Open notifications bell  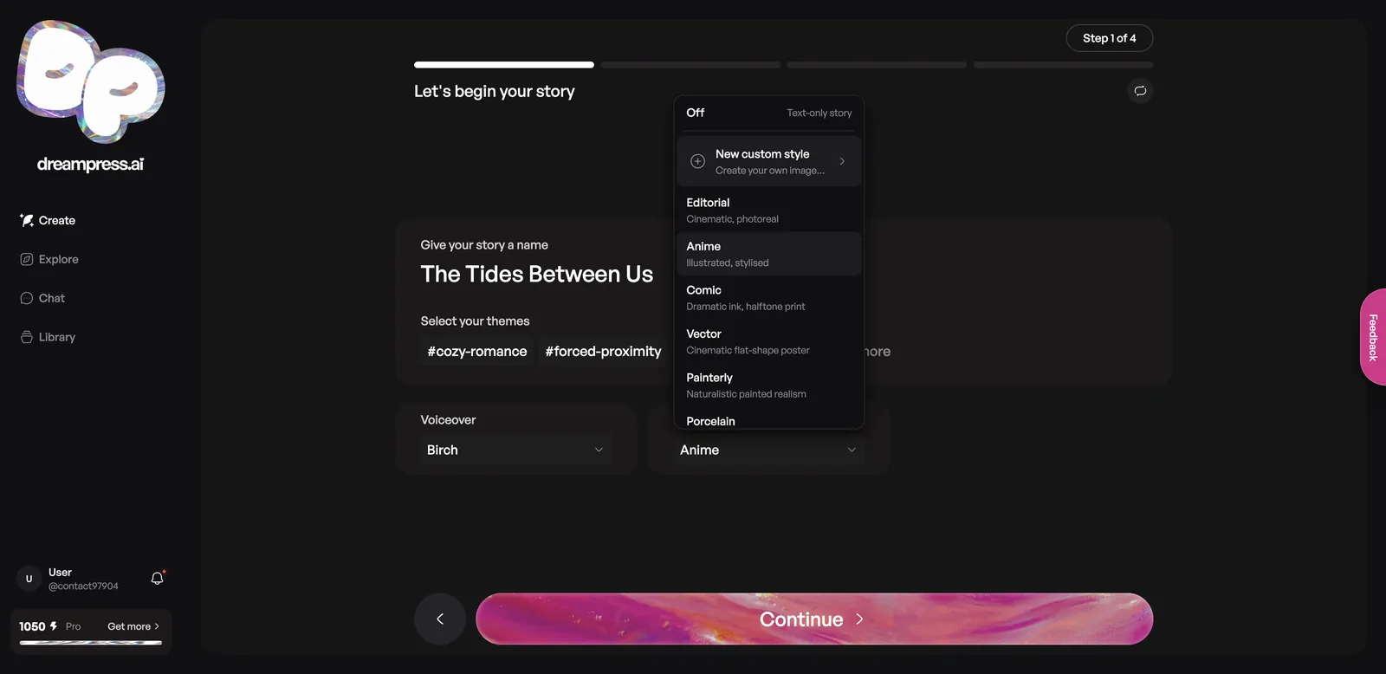(157, 579)
